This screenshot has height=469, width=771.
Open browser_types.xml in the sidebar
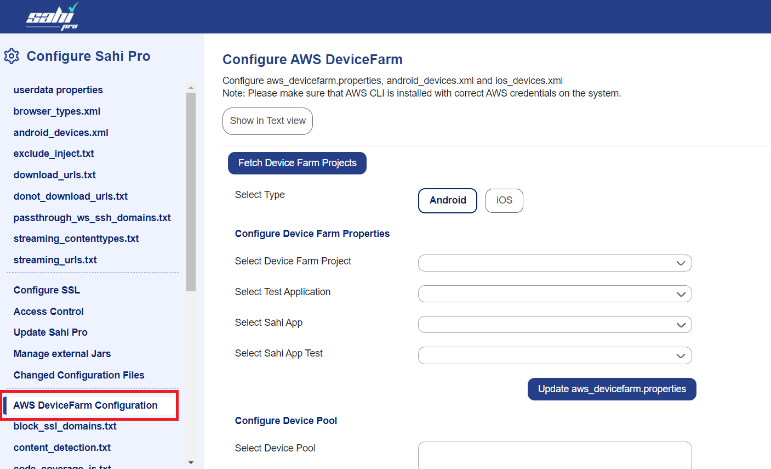(57, 111)
